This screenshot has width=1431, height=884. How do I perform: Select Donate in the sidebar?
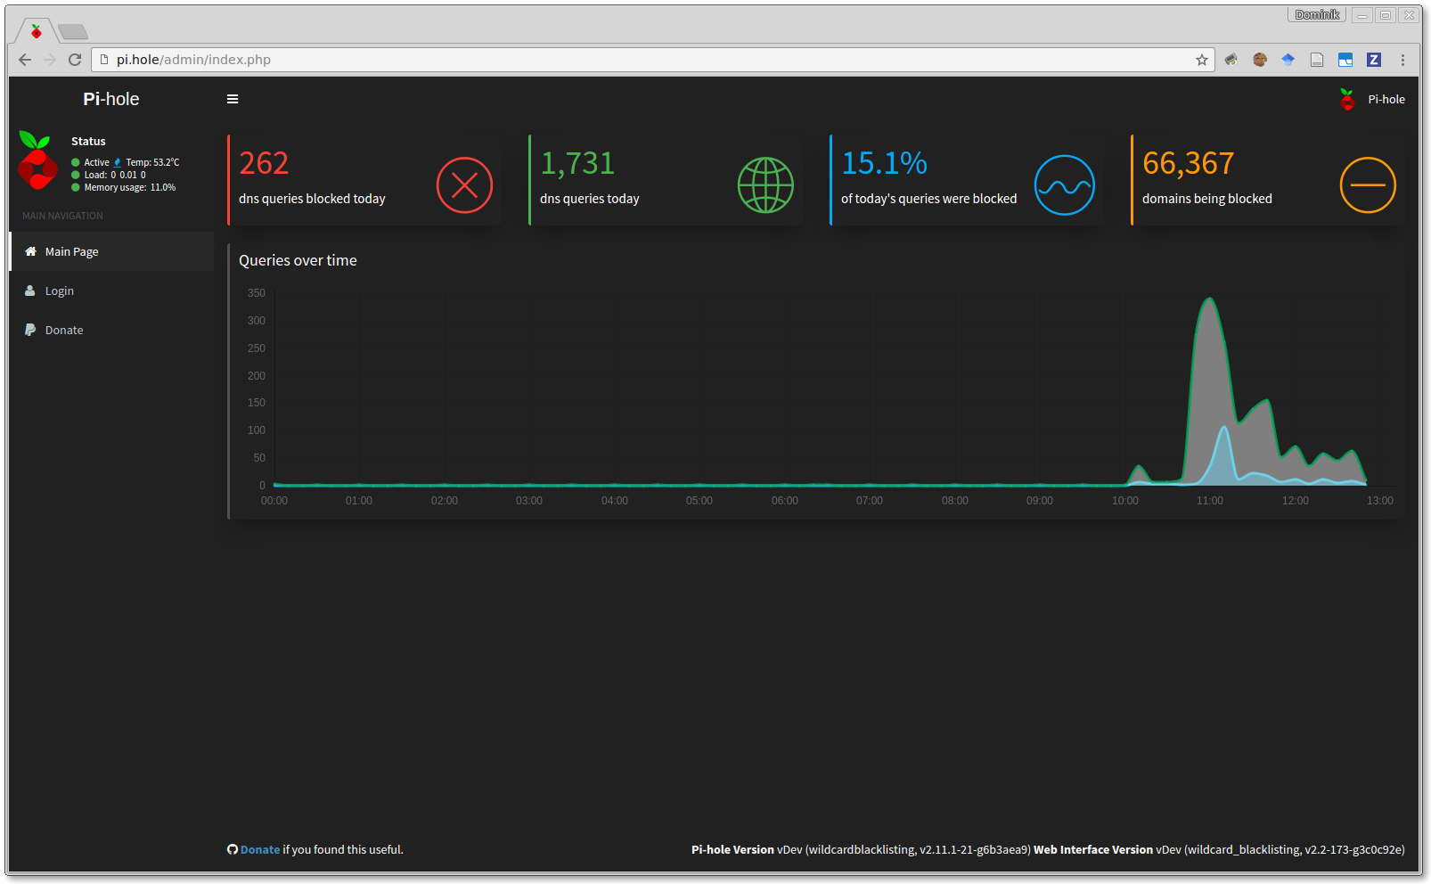(64, 331)
